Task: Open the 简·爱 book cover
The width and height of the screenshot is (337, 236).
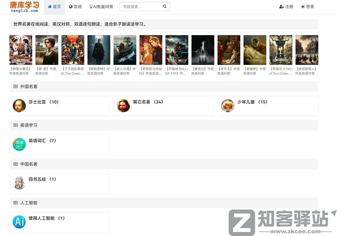Action: 47,50
